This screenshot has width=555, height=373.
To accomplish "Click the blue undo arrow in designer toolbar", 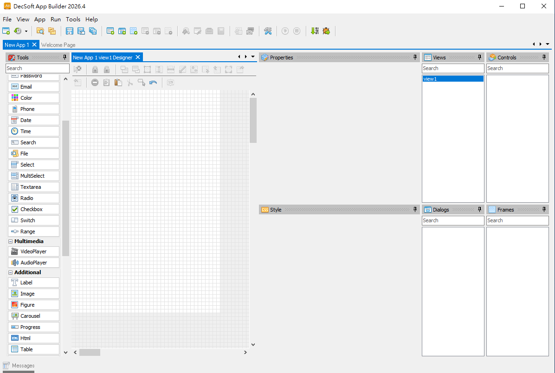I will click(153, 83).
